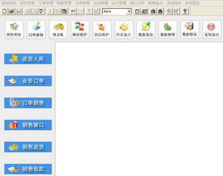Launch 数据修复 data repair
This screenshot has width=223, height=176.
pos(190,29)
